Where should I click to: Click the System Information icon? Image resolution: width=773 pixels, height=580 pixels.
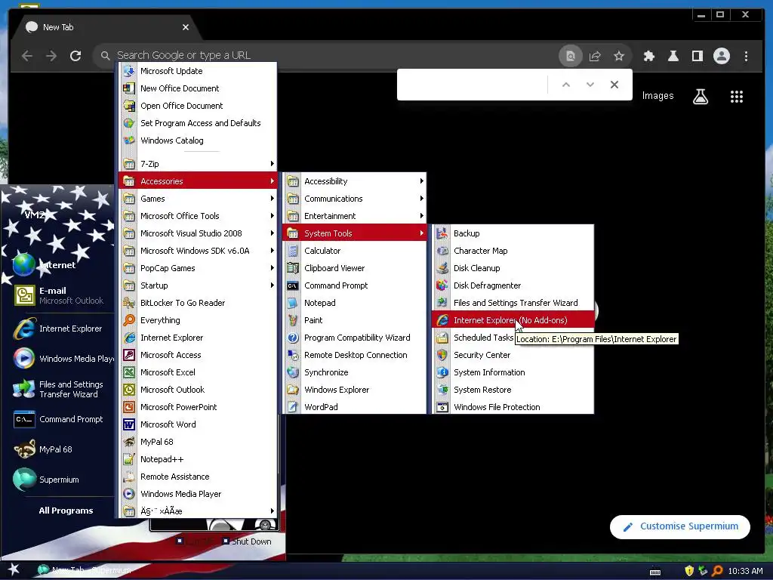click(442, 372)
